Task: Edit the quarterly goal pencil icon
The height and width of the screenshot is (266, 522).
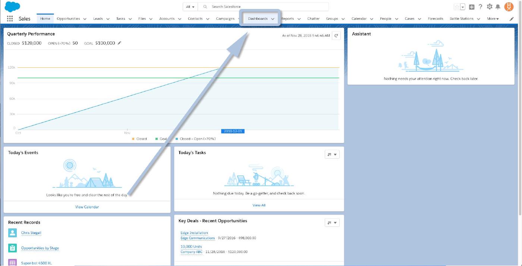Action: (x=119, y=43)
